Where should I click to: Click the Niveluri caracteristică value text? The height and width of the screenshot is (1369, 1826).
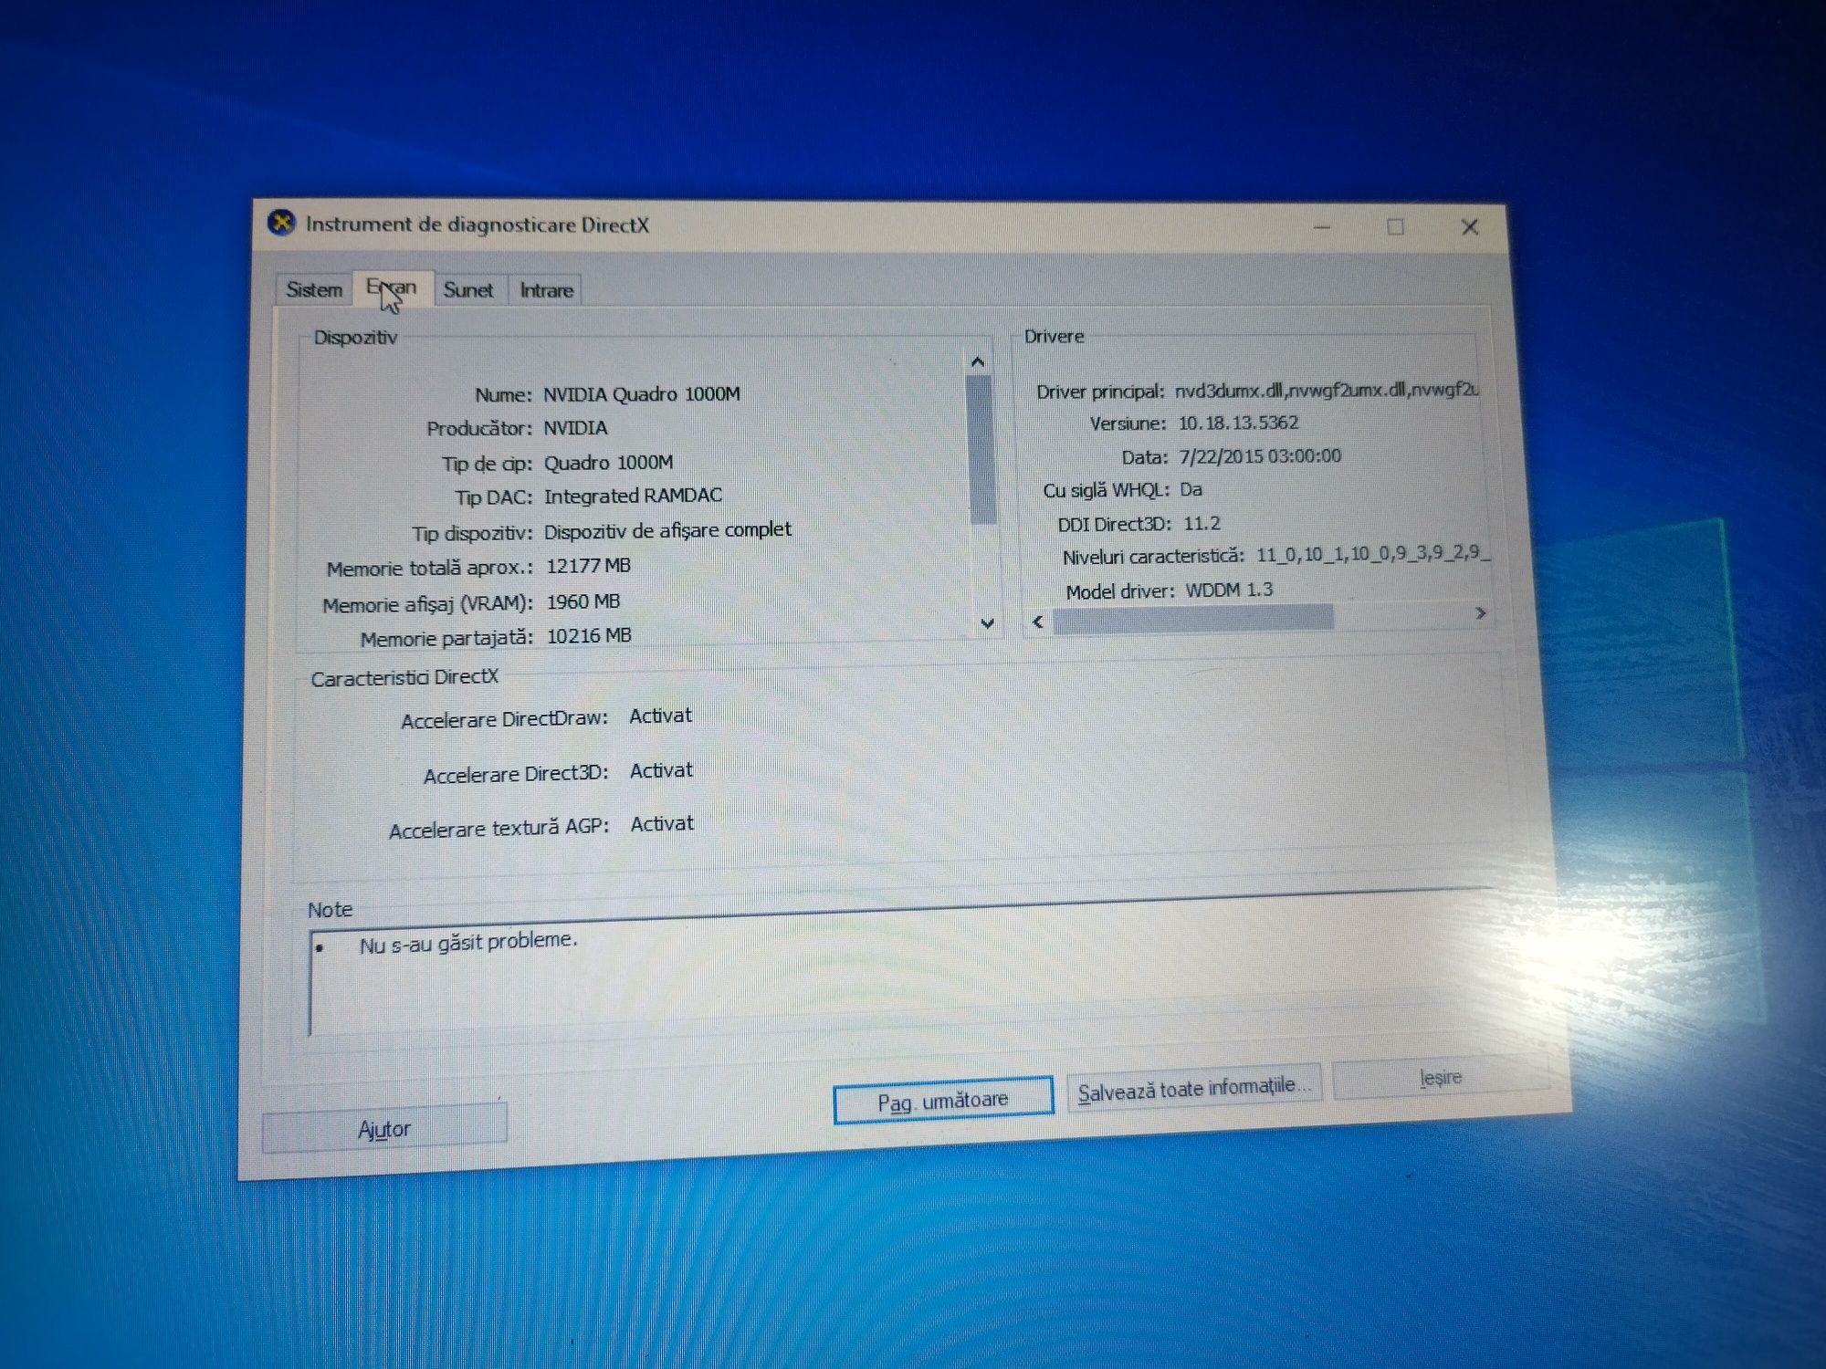click(x=1372, y=553)
